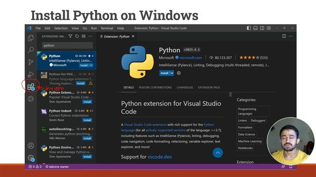316x177 pixels.
Task: Open Python extension settings gear
Action: pos(179,73)
